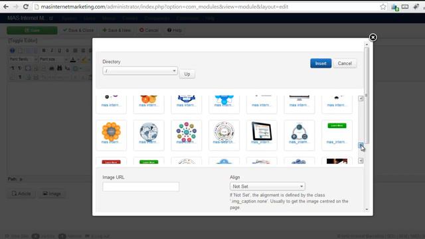Click the Image URL input field
This screenshot has height=239, width=425.
pos(141,187)
